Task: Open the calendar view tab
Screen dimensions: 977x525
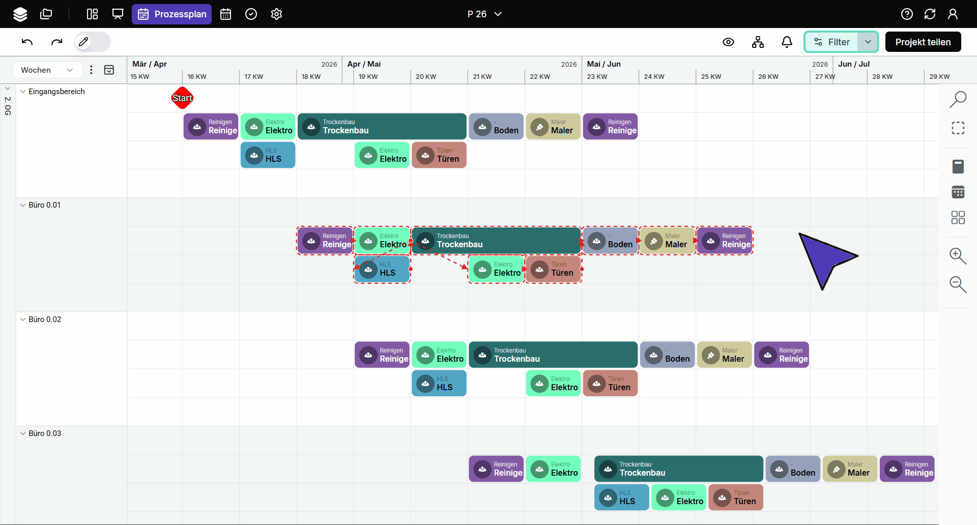Action: tap(225, 14)
